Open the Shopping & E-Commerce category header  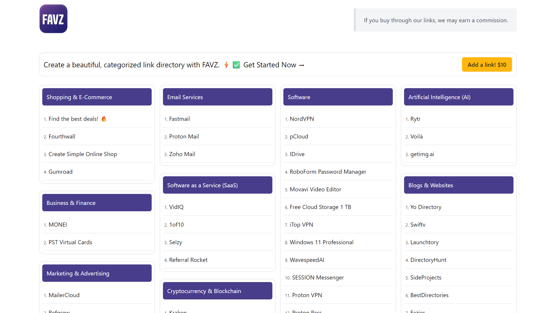click(97, 97)
